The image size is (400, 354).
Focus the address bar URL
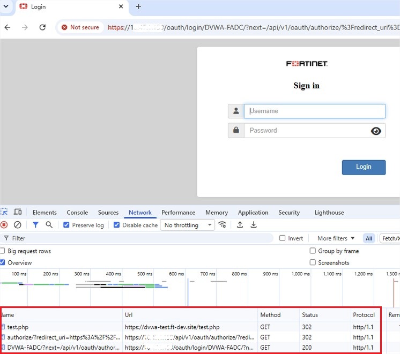253,27
